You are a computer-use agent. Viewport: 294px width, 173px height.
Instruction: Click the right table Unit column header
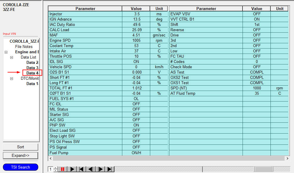(x=280, y=9)
